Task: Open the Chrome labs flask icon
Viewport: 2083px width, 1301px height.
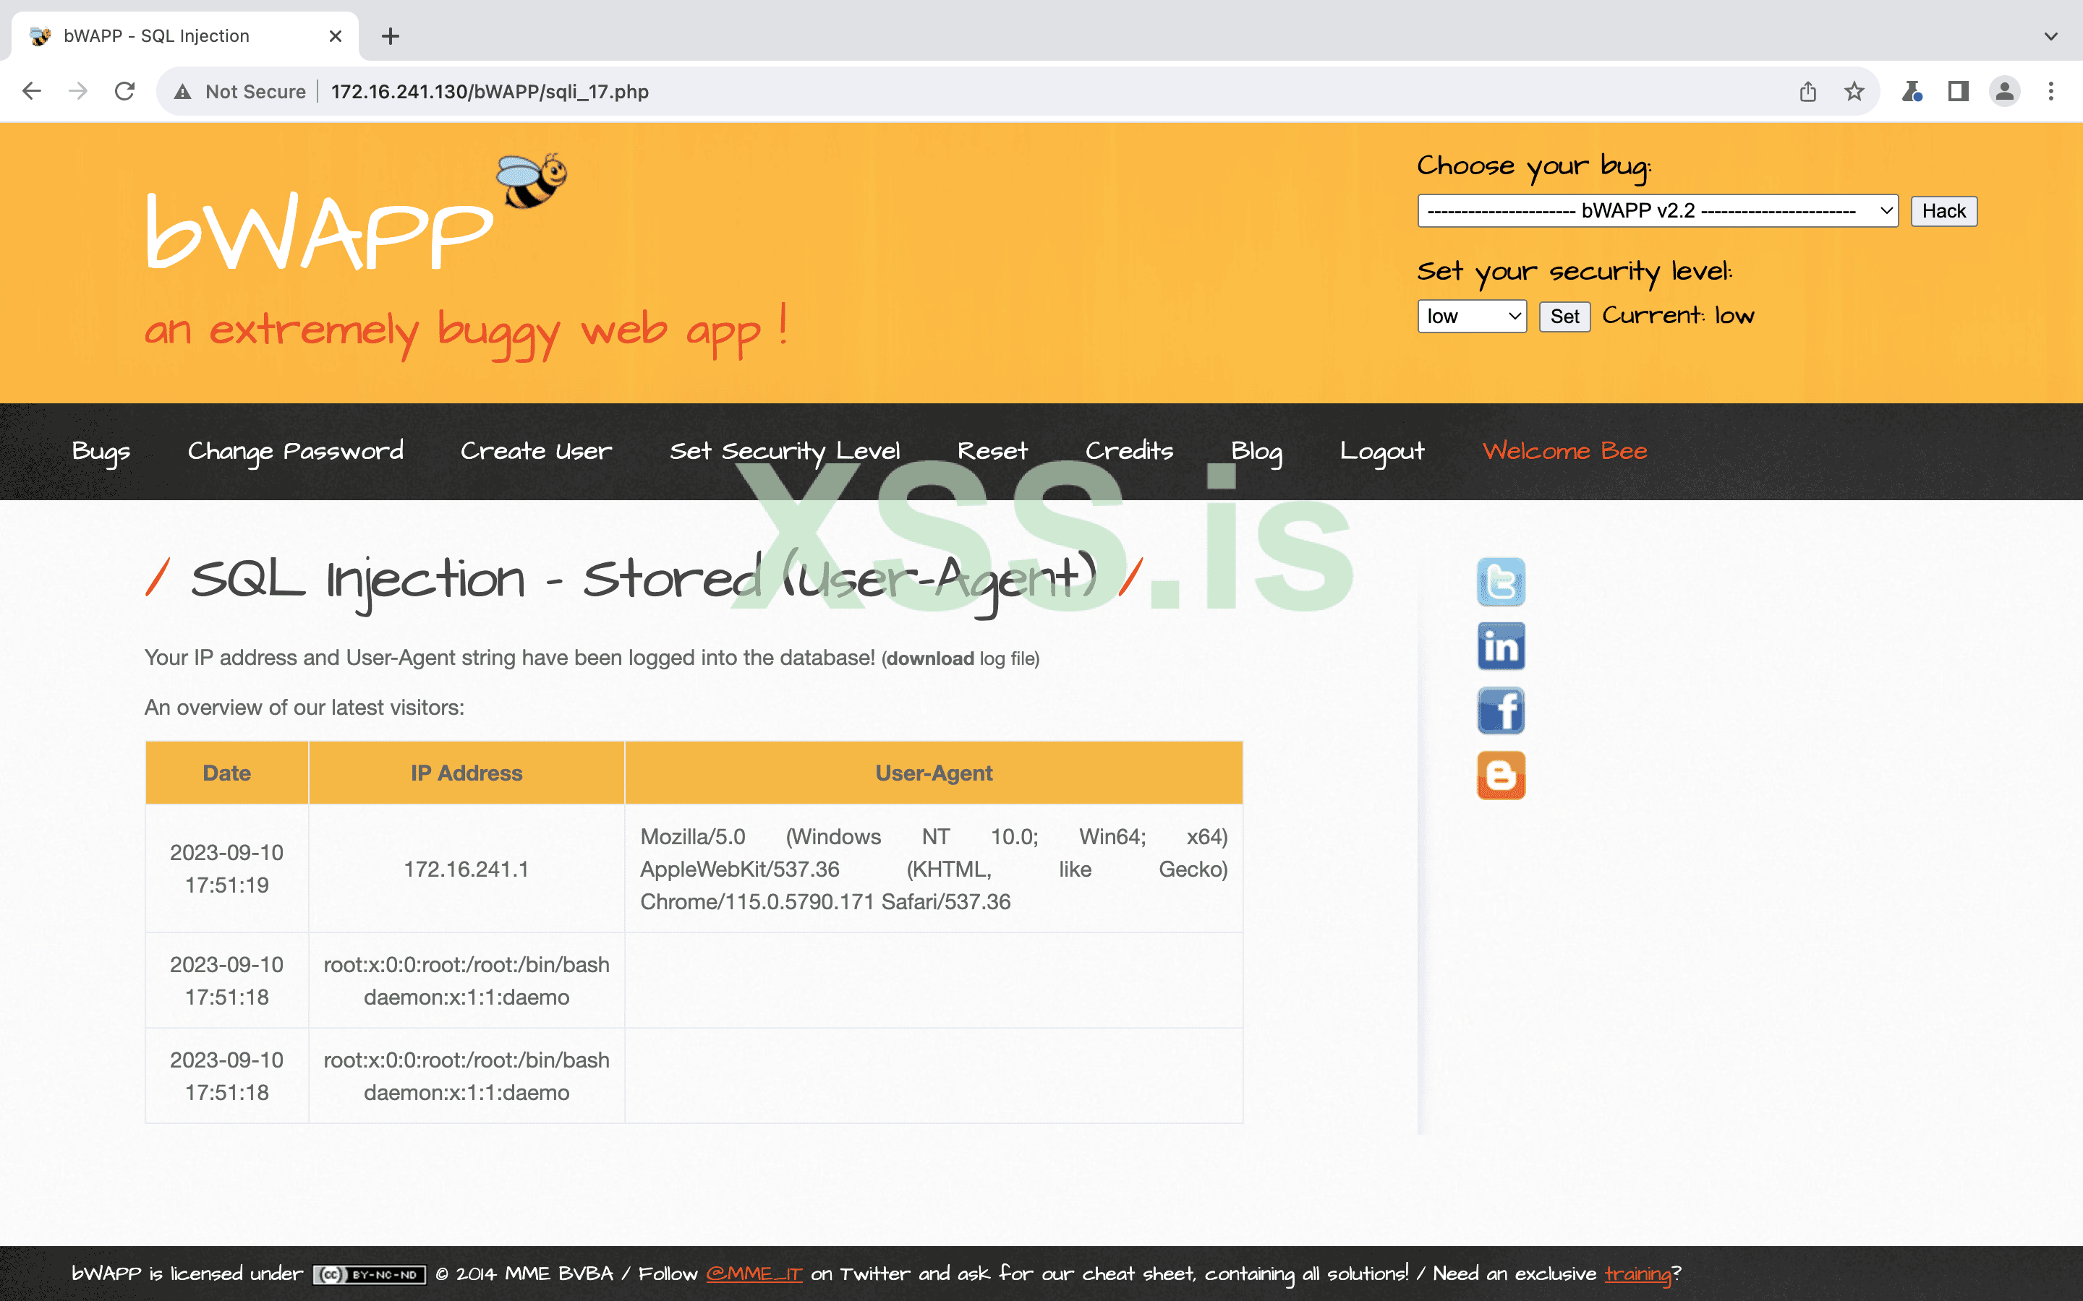Action: coord(1912,91)
